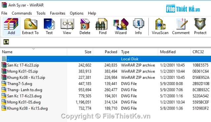Sort by Name column header
This screenshot has width=211, height=122.
tap(34, 52)
